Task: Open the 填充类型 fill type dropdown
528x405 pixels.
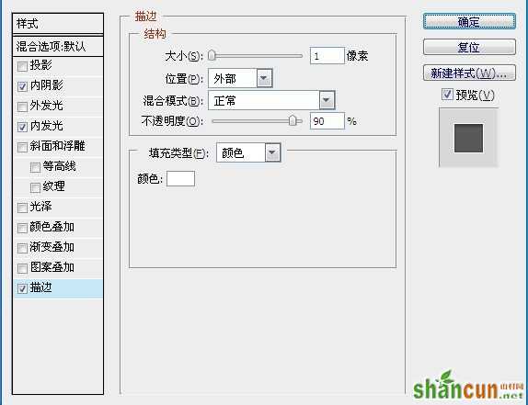Action: 248,153
